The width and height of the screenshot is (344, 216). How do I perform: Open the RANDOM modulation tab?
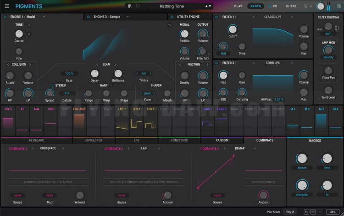click(x=222, y=140)
